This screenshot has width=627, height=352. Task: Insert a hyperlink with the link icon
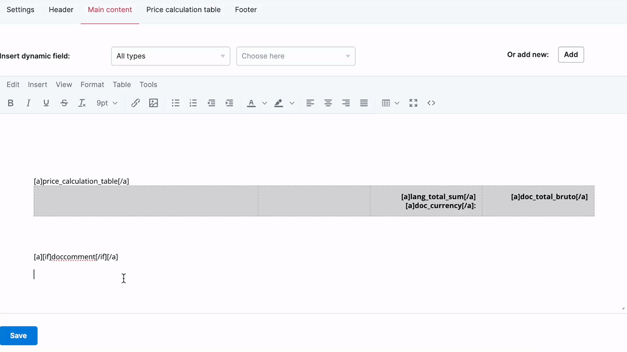(135, 103)
